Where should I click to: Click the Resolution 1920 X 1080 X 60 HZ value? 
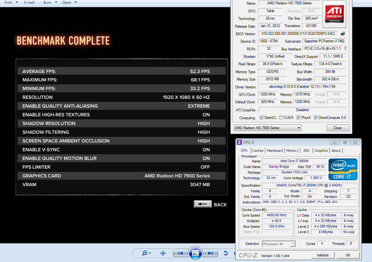[186, 97]
